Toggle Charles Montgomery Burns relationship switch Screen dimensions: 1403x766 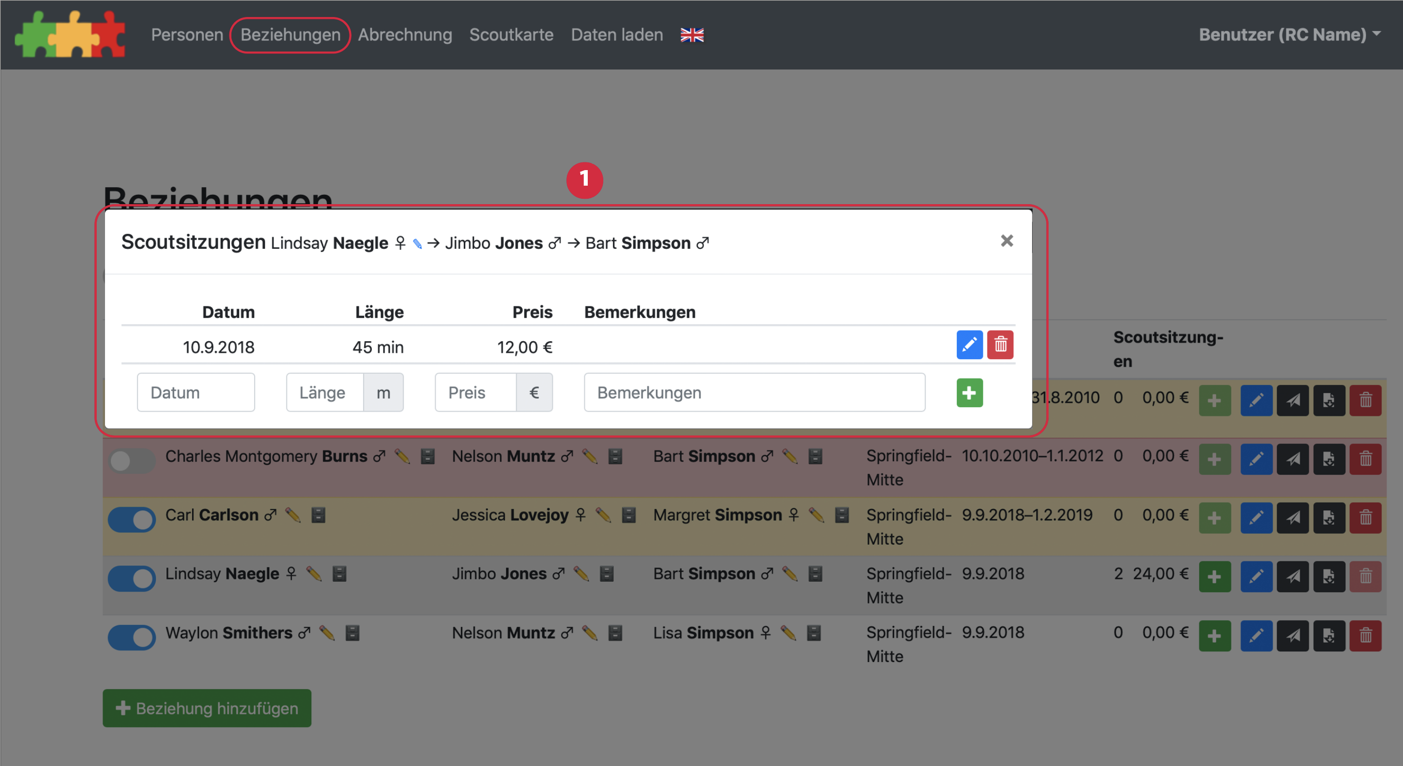pyautogui.click(x=131, y=461)
